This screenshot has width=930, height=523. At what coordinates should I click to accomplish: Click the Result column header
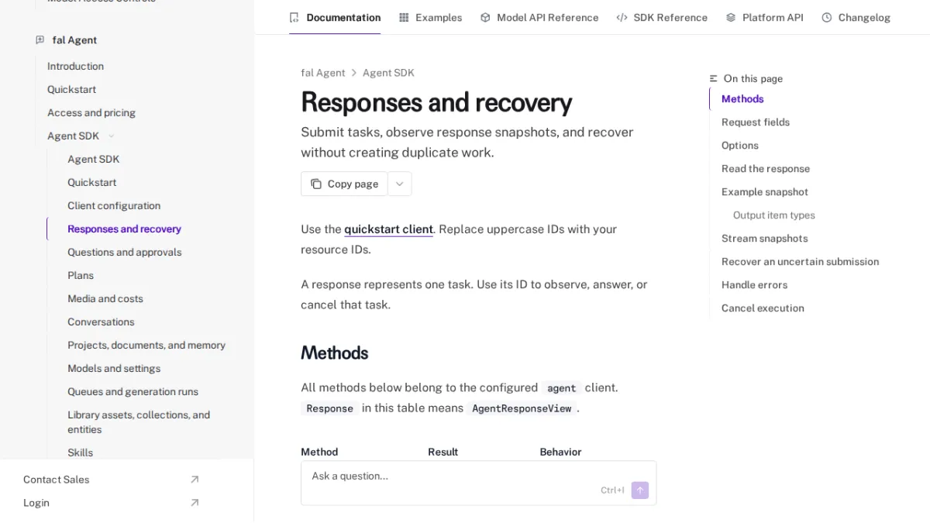(443, 452)
